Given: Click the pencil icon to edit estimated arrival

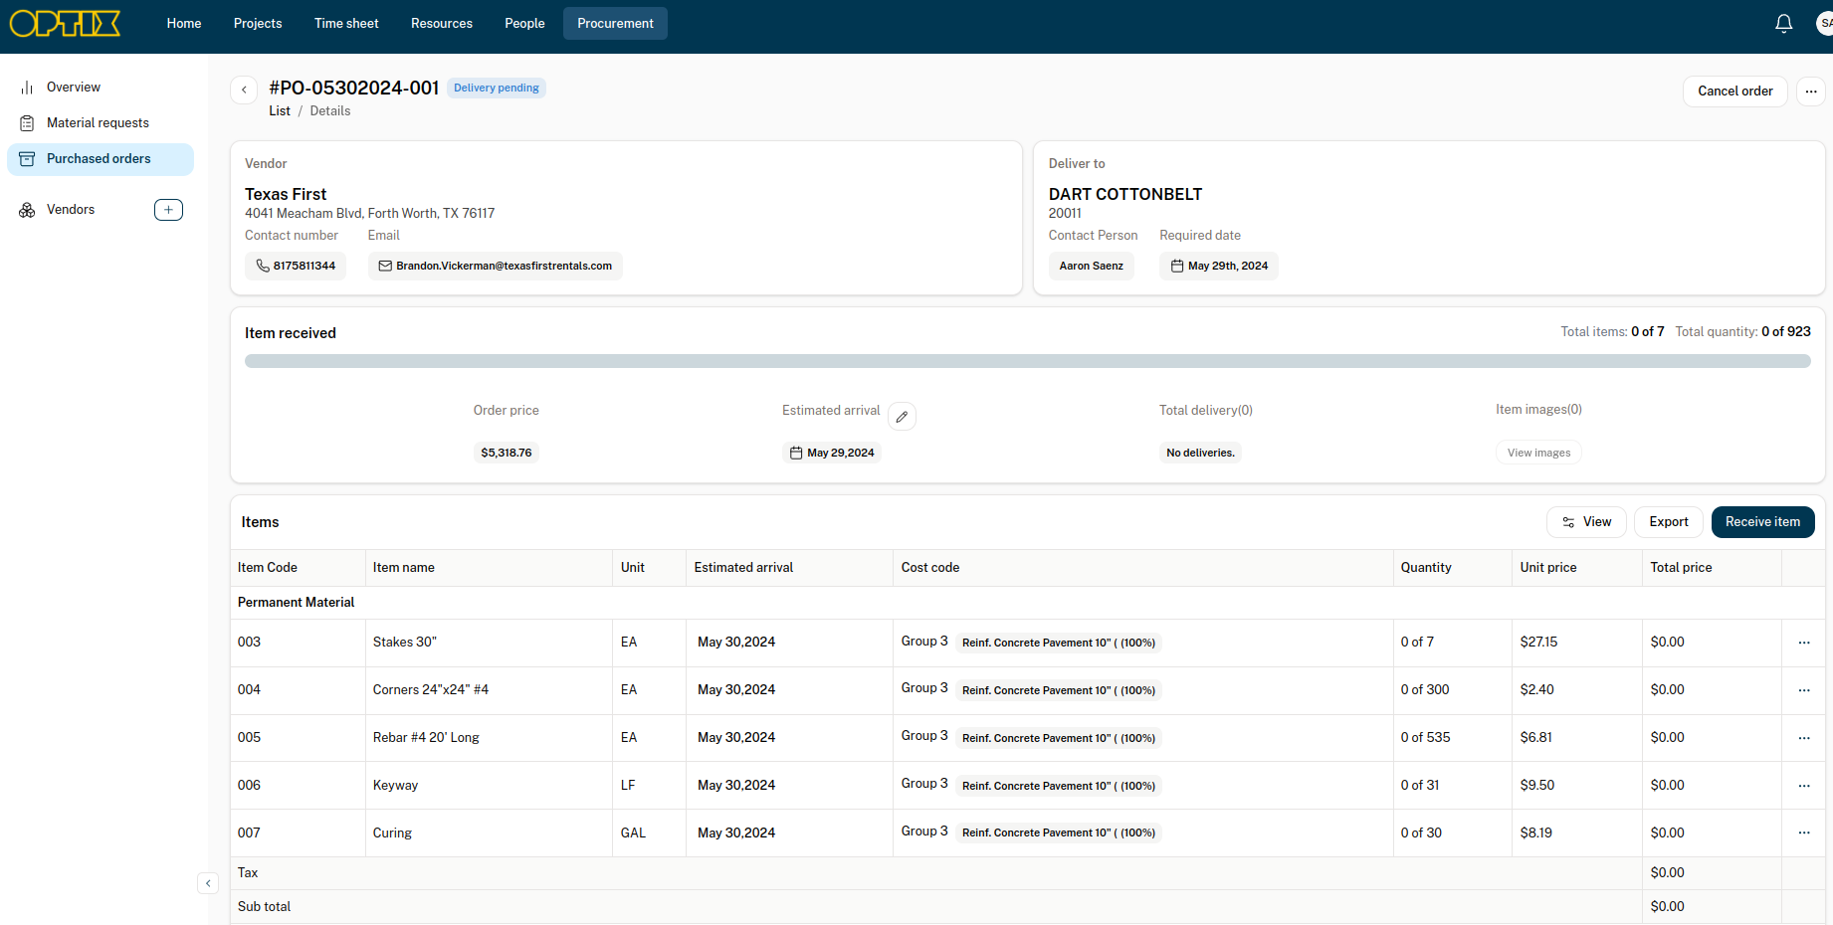Looking at the screenshot, I should coord(902,417).
